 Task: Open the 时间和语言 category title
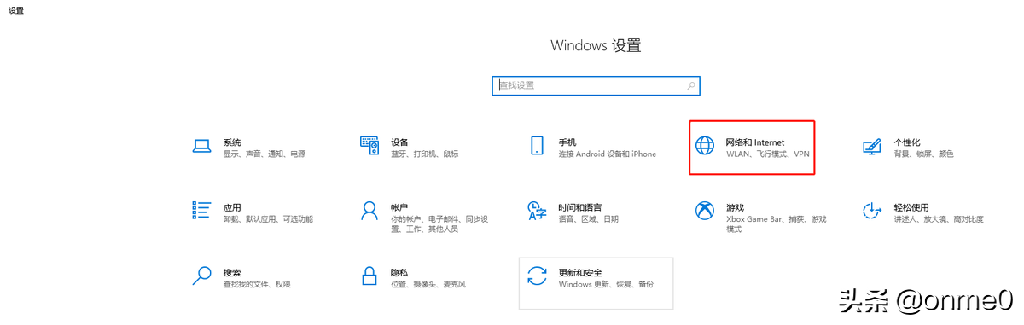click(580, 207)
